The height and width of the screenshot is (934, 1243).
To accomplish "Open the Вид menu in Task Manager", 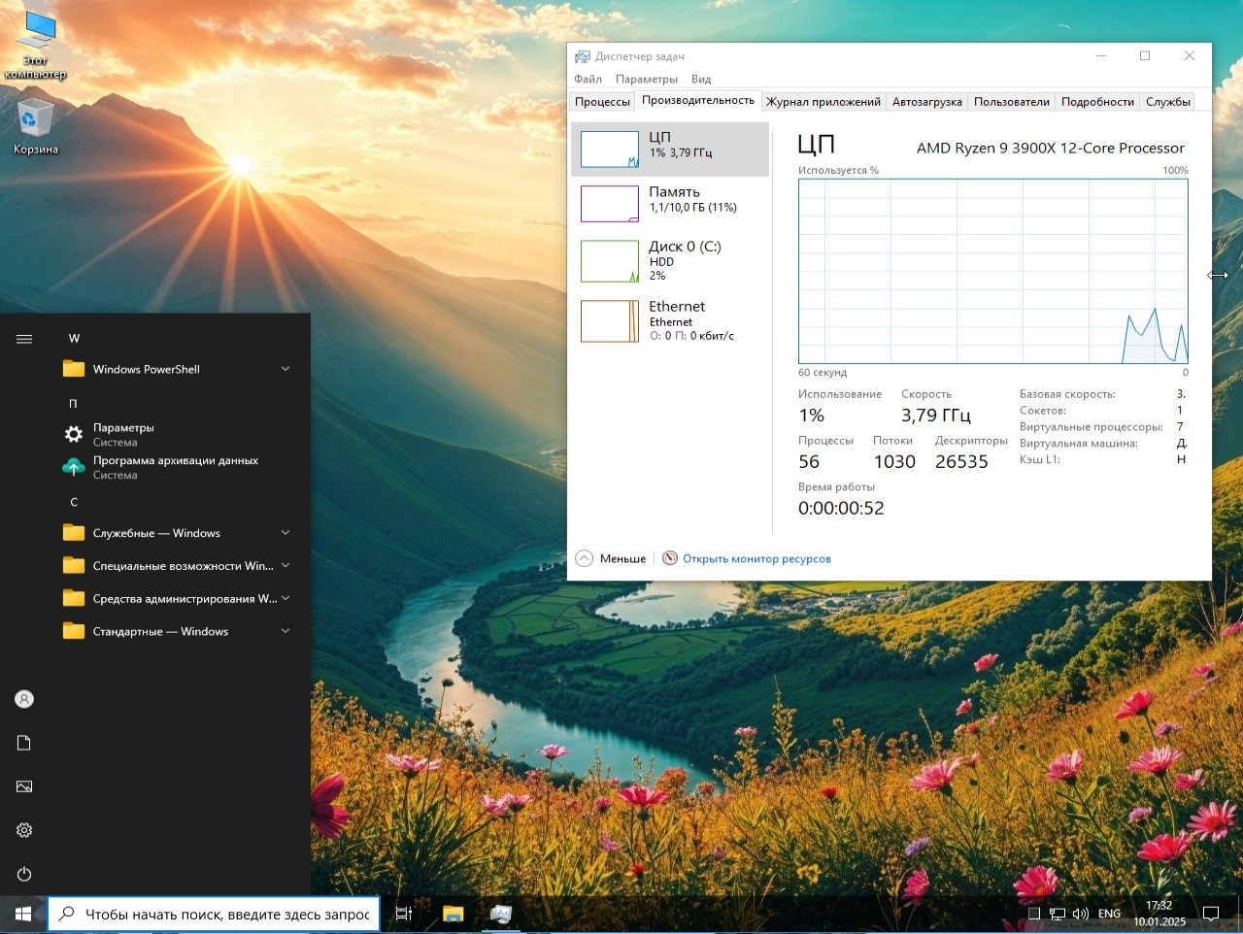I will coord(701,79).
